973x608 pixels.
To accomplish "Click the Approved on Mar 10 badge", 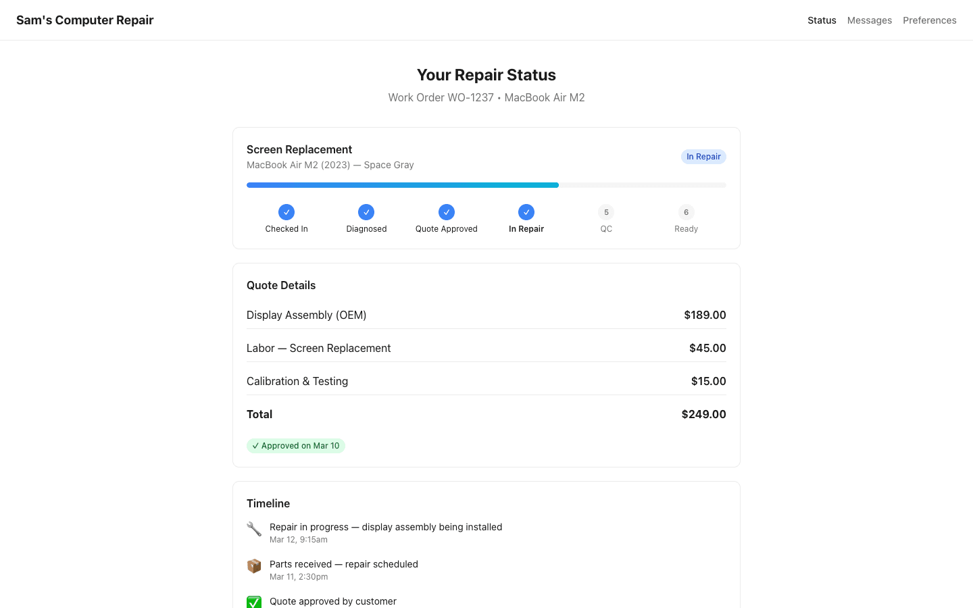I will pos(296,446).
